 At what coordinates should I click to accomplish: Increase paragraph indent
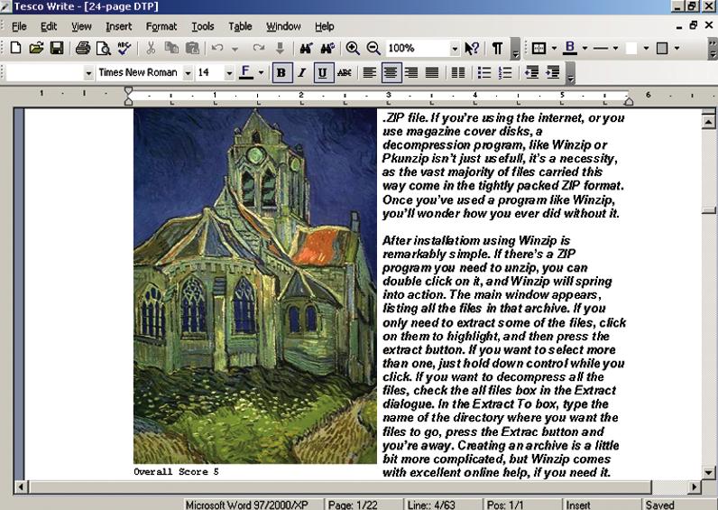(553, 72)
